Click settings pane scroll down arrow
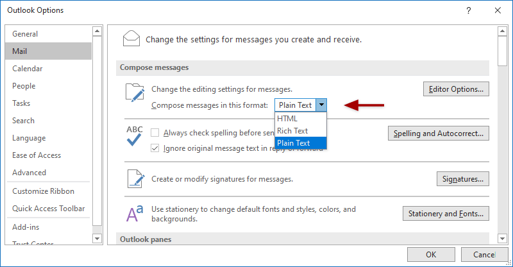 click(502, 239)
